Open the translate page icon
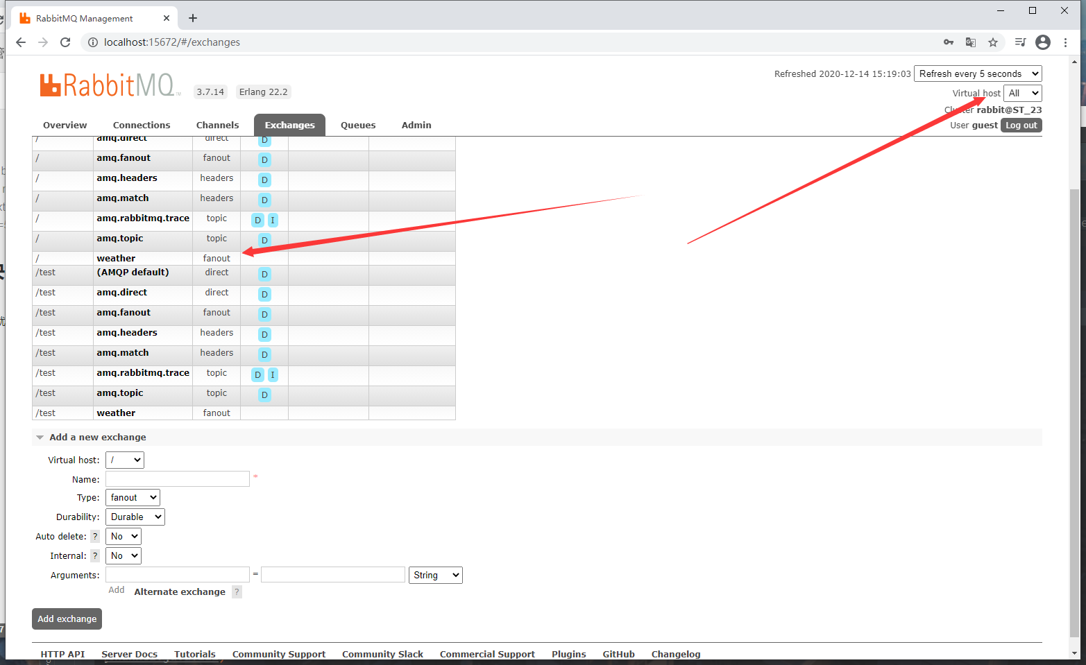 click(x=971, y=42)
